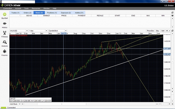Switch to the Trades (1) tab

15,13
